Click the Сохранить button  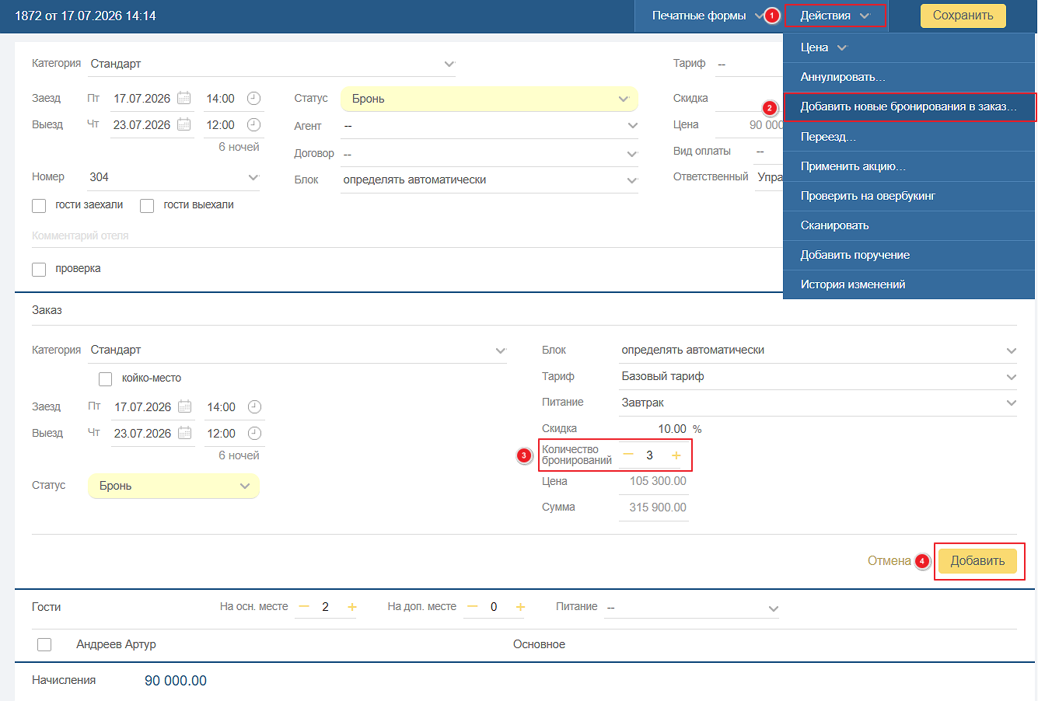coord(963,16)
